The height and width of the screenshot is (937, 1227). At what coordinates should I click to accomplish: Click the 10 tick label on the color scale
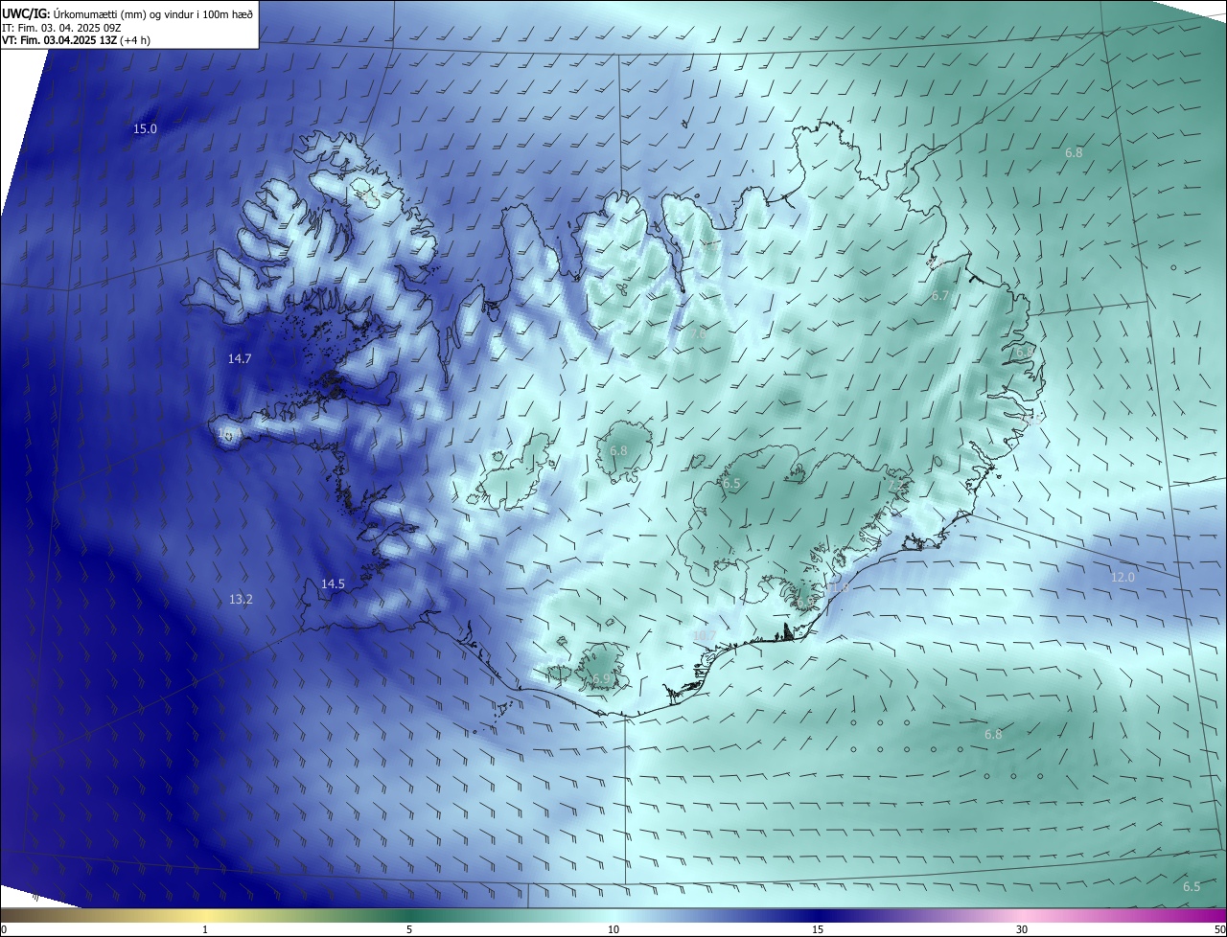coord(613,929)
